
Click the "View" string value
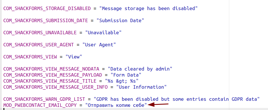(74, 57)
